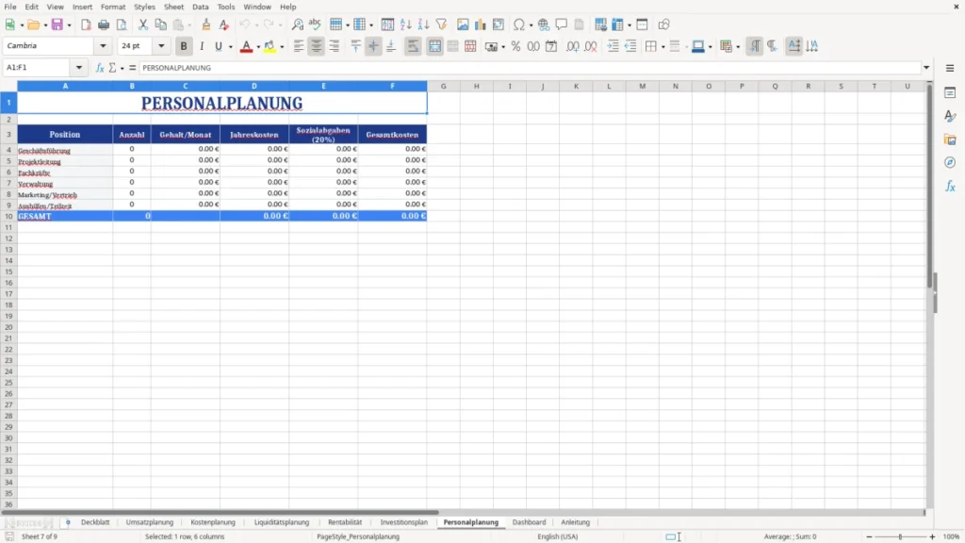
Task: Toggle Center Horizontally alignment
Action: click(x=317, y=46)
